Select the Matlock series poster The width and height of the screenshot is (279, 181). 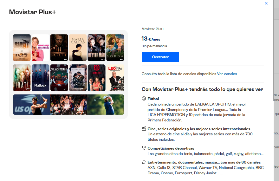point(40,78)
